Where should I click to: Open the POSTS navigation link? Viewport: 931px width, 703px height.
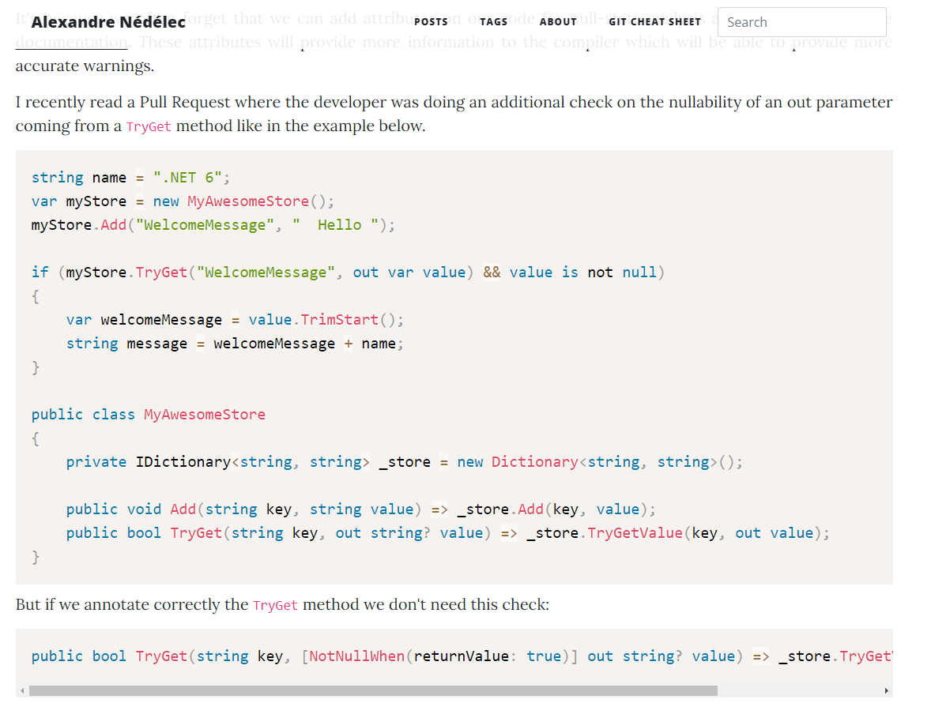pos(431,21)
